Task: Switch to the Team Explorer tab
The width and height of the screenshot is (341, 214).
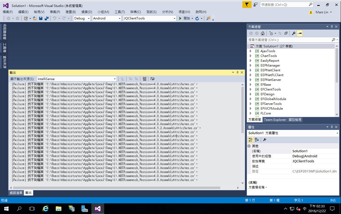Action: click(x=275, y=120)
